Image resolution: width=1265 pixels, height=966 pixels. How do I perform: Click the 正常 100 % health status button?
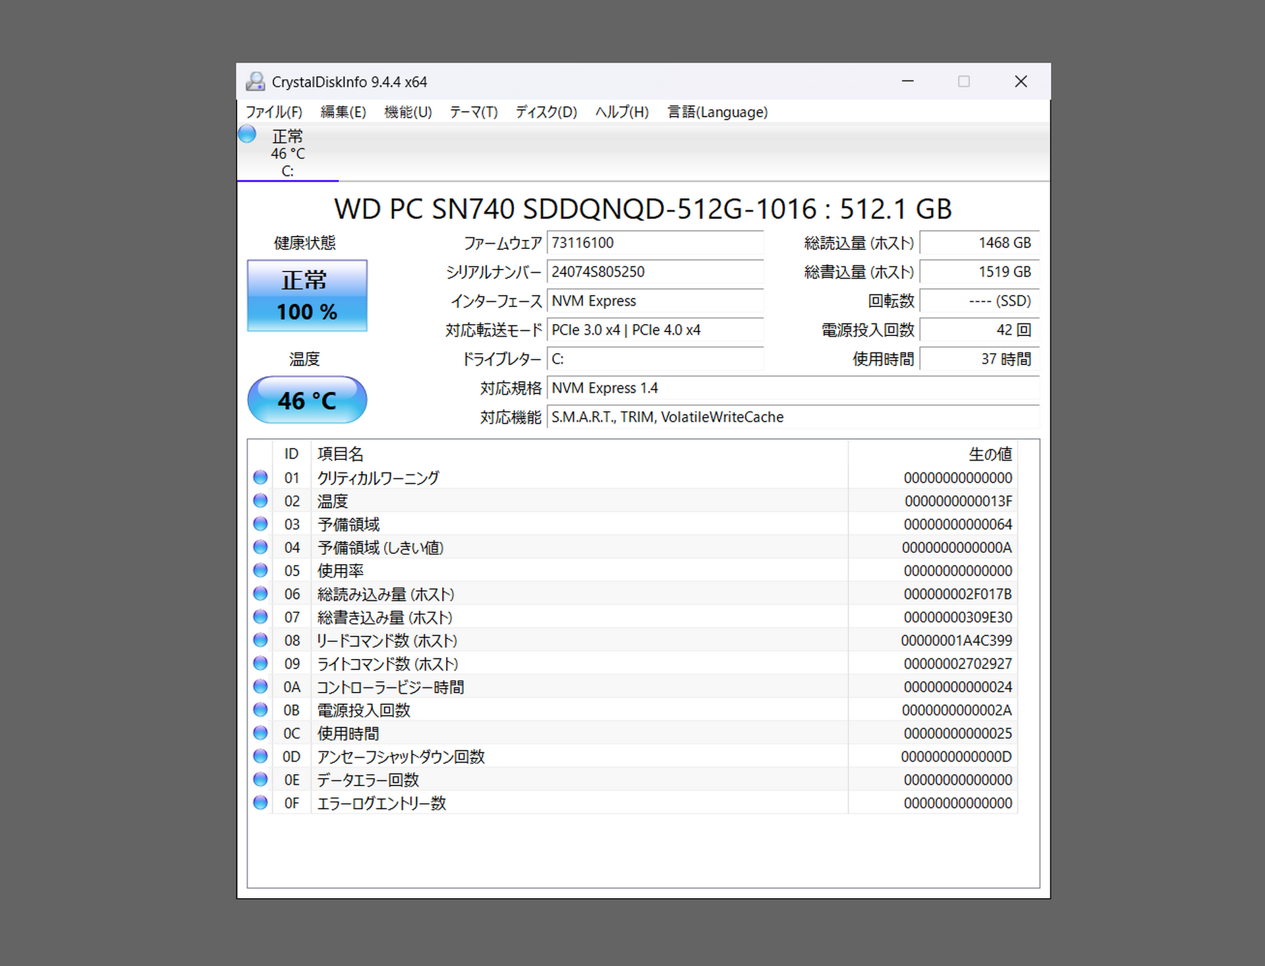click(x=307, y=296)
